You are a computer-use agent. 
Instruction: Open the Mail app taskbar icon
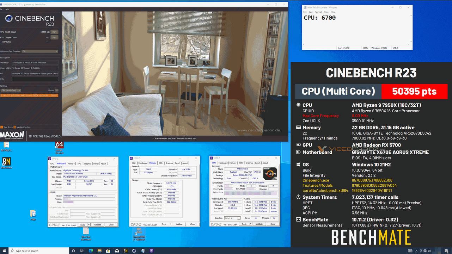point(117,251)
